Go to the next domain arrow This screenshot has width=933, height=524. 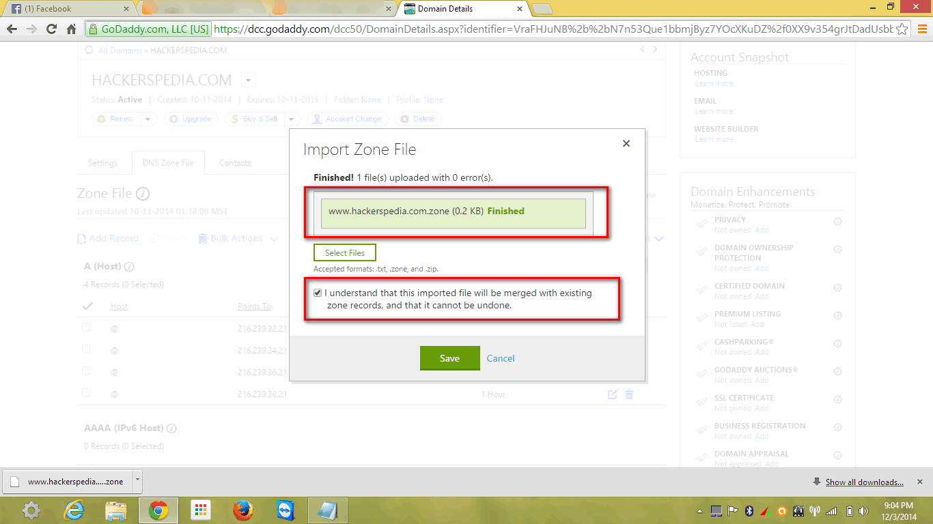pyautogui.click(x=655, y=49)
